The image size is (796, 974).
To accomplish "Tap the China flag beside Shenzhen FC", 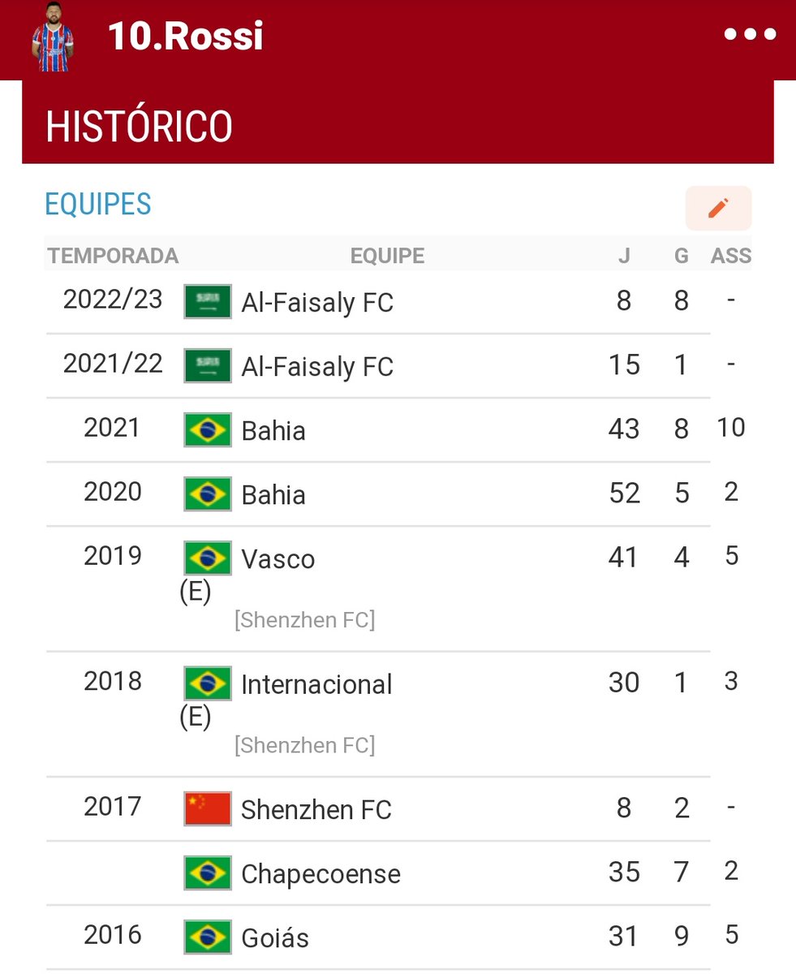I will [208, 809].
